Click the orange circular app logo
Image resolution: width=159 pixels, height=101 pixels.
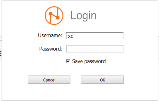pyautogui.click(x=54, y=16)
